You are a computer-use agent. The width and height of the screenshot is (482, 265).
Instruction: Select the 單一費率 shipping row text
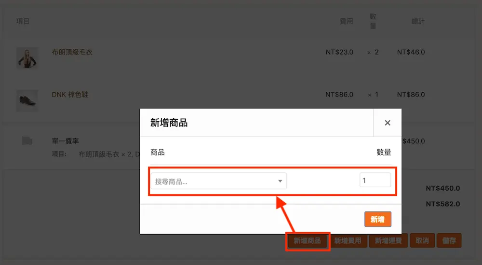66,141
